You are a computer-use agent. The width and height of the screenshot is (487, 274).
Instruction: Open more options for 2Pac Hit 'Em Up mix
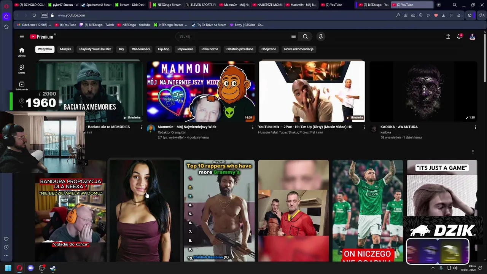click(364, 127)
